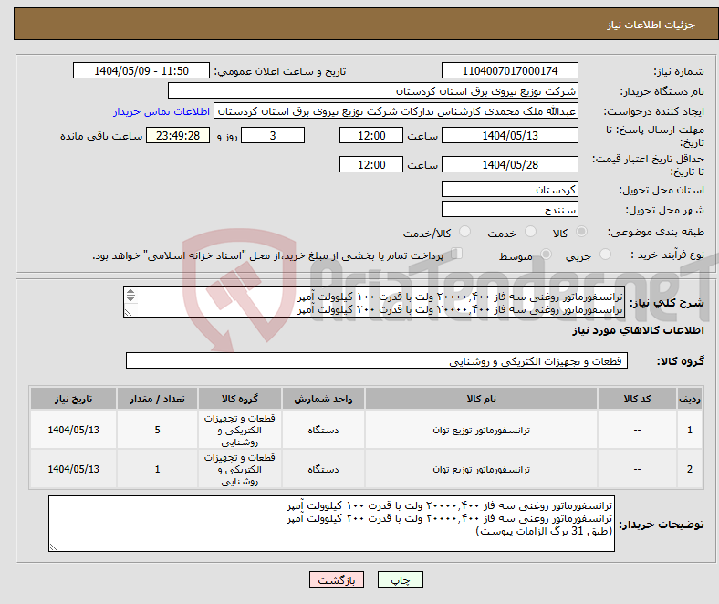Image resolution: width=719 pixels, height=604 pixels.
Task: Click the item name in row 1
Action: 481,430
